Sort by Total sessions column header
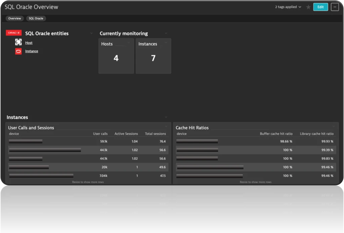This screenshot has height=233, width=344. pos(155,134)
